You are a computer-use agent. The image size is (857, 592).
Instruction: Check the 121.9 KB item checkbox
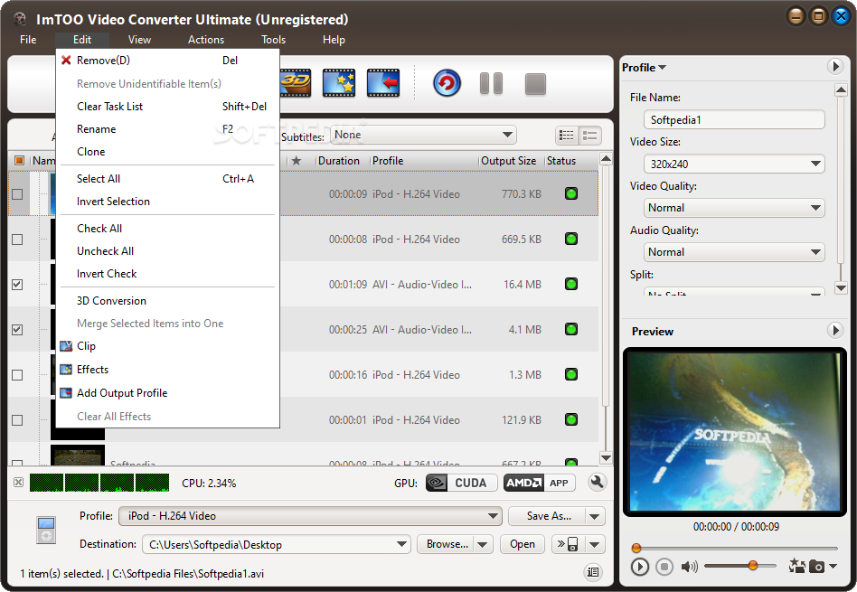point(17,420)
